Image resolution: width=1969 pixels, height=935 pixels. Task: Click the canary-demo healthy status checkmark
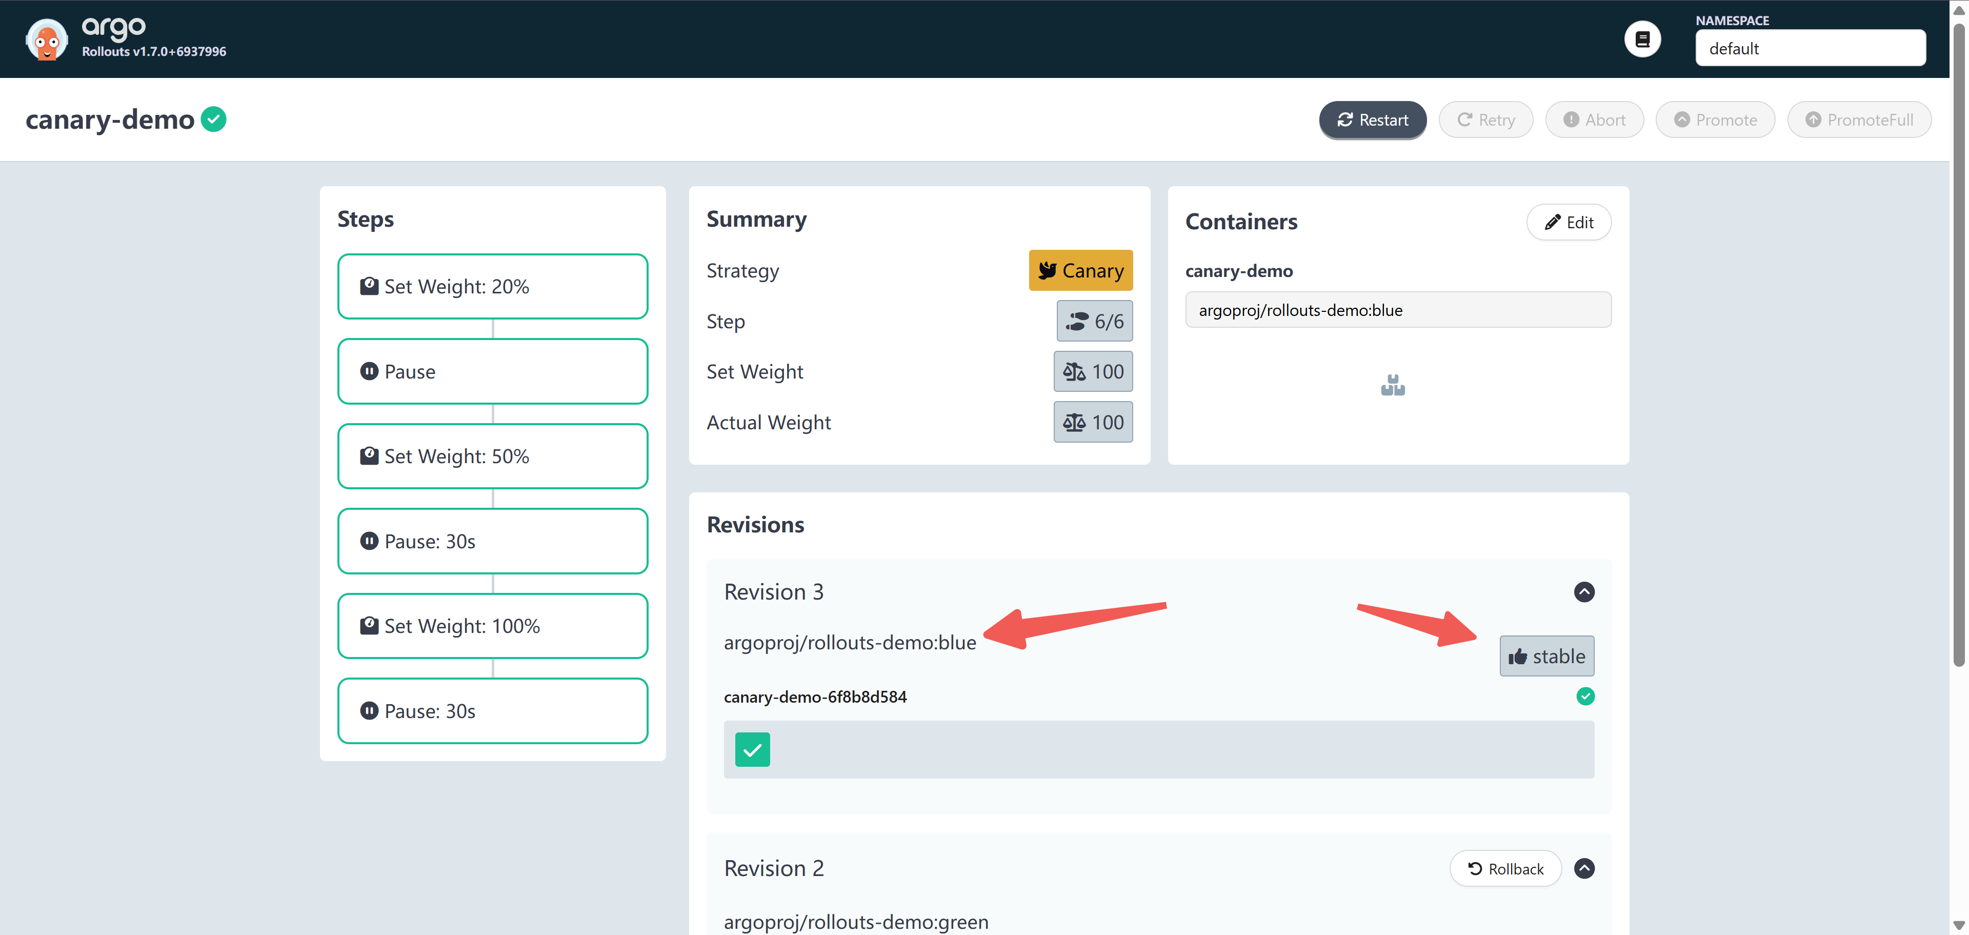pyautogui.click(x=213, y=120)
